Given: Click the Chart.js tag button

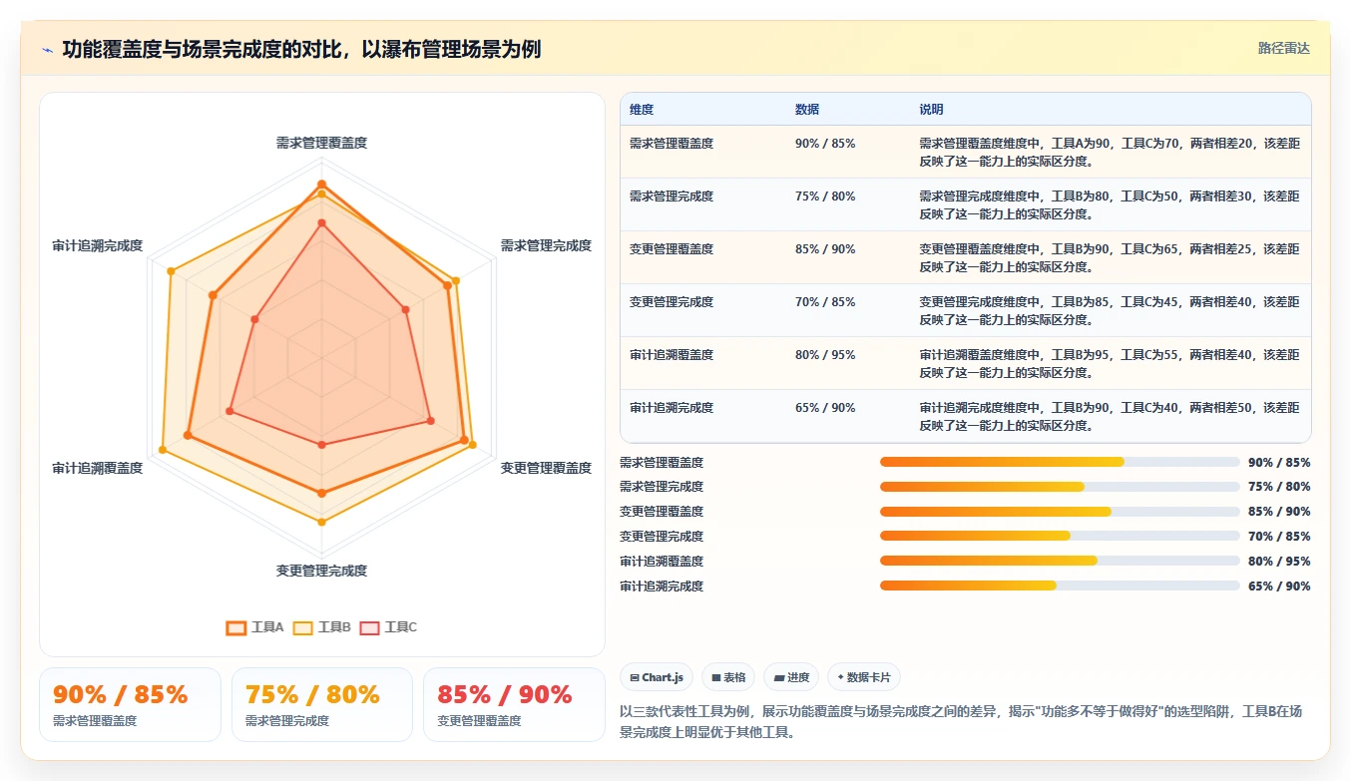Looking at the screenshot, I should tap(657, 677).
